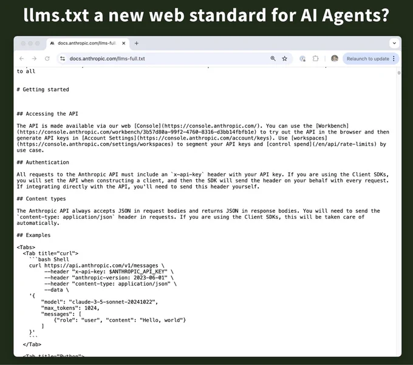Focus the address bar with docs.anthropic.com/llms-full.txt
The height and width of the screenshot is (365, 413).
[x=169, y=59]
